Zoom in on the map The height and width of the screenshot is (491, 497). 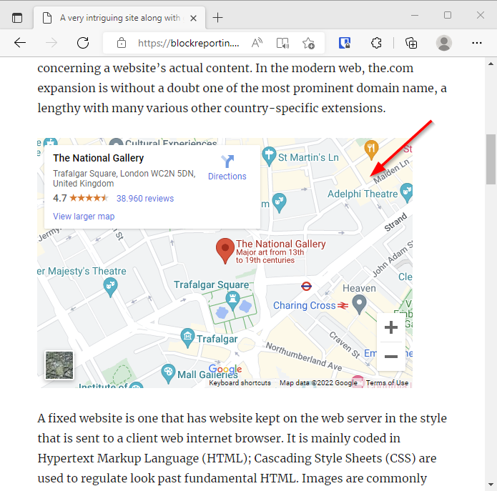click(391, 327)
